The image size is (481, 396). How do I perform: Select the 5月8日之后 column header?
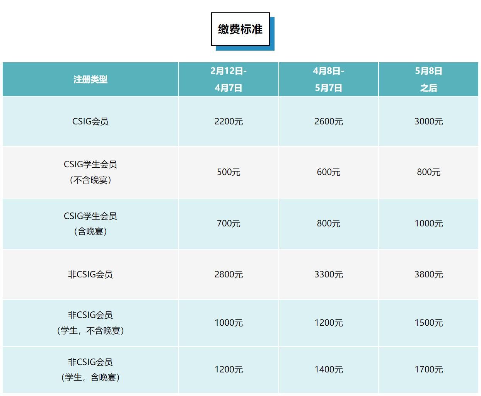pos(428,79)
